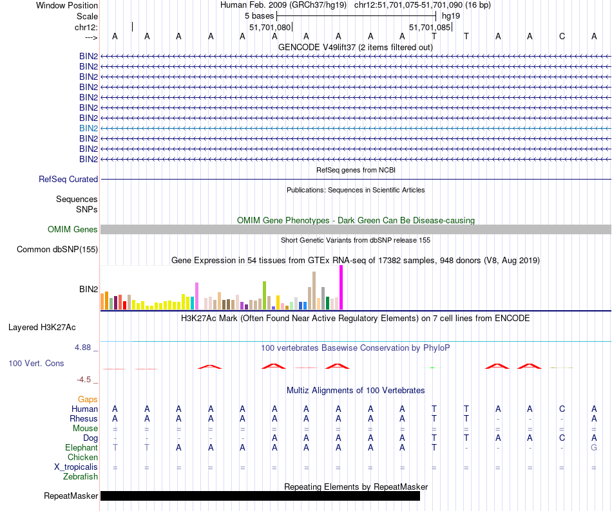Open 100 vertebrates Basewise Conservation by PhyloP title
Image resolution: width=612 pixels, height=511 pixels.
355,348
